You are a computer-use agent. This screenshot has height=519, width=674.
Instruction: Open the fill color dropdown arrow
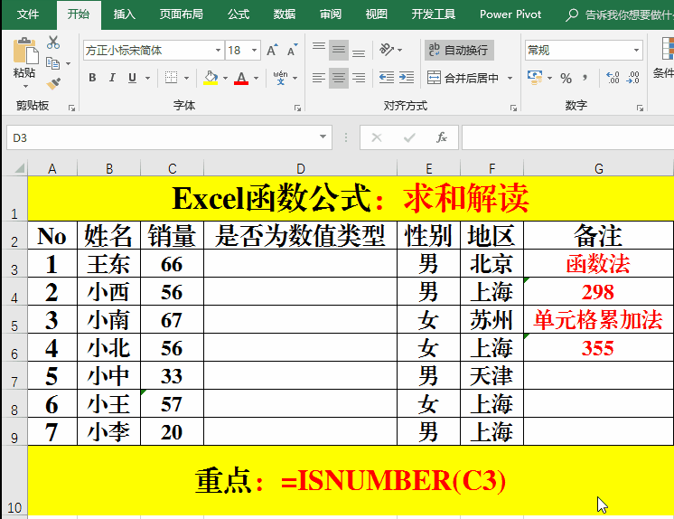tap(225, 79)
